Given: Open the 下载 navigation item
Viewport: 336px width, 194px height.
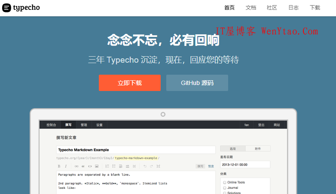Looking at the screenshot, I should (315, 8).
